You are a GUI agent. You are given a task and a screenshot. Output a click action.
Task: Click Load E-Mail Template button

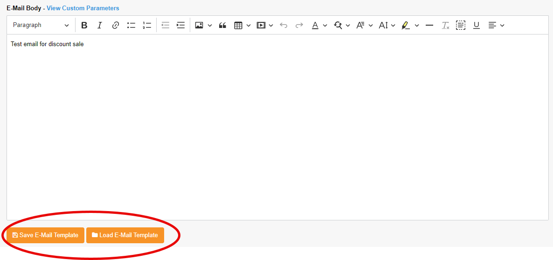pos(125,235)
